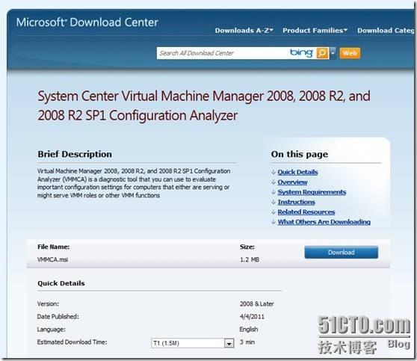The width and height of the screenshot is (417, 361).
Task: Click the down arrow icon beside Related Resources
Action: point(274,212)
